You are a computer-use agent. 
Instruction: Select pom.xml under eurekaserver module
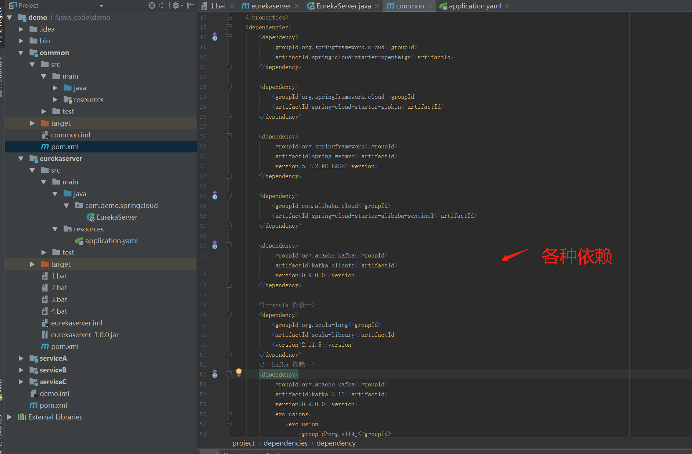(60, 346)
